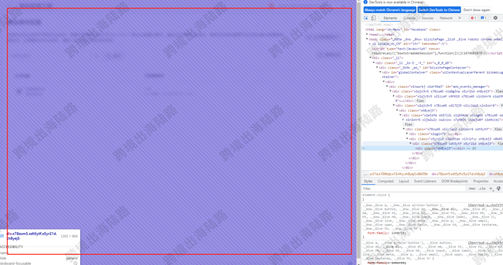Viewport: 503px width, 265px height.
Task: Select breadcrumb ending in xh8yej3.x8k05lb
Action: (398, 174)
